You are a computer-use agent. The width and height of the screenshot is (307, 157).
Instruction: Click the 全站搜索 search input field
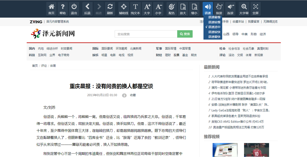tap(146, 34)
